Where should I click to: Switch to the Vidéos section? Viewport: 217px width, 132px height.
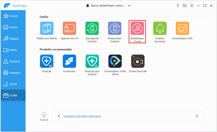tap(13, 50)
